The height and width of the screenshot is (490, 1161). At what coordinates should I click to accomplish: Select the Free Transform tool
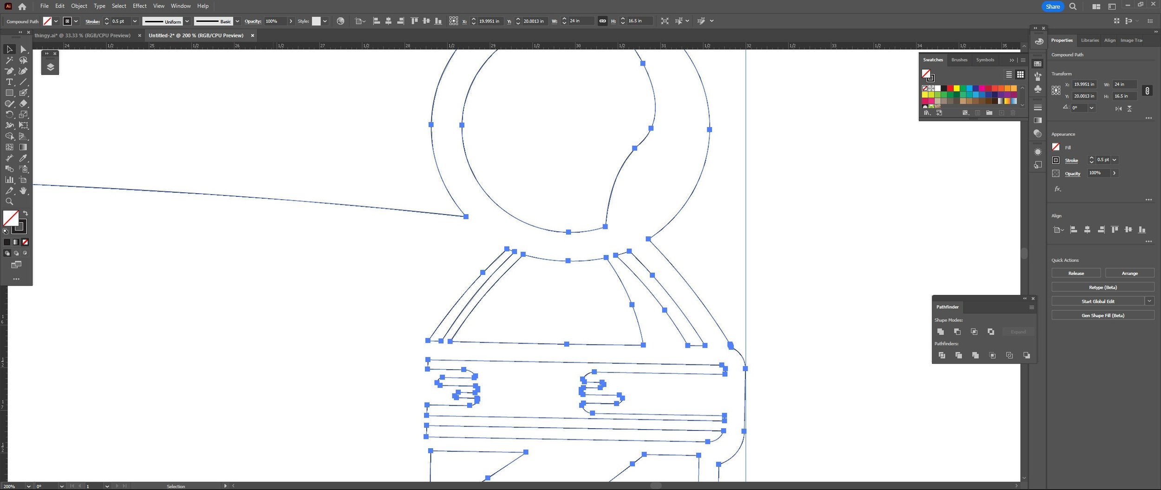[23, 125]
